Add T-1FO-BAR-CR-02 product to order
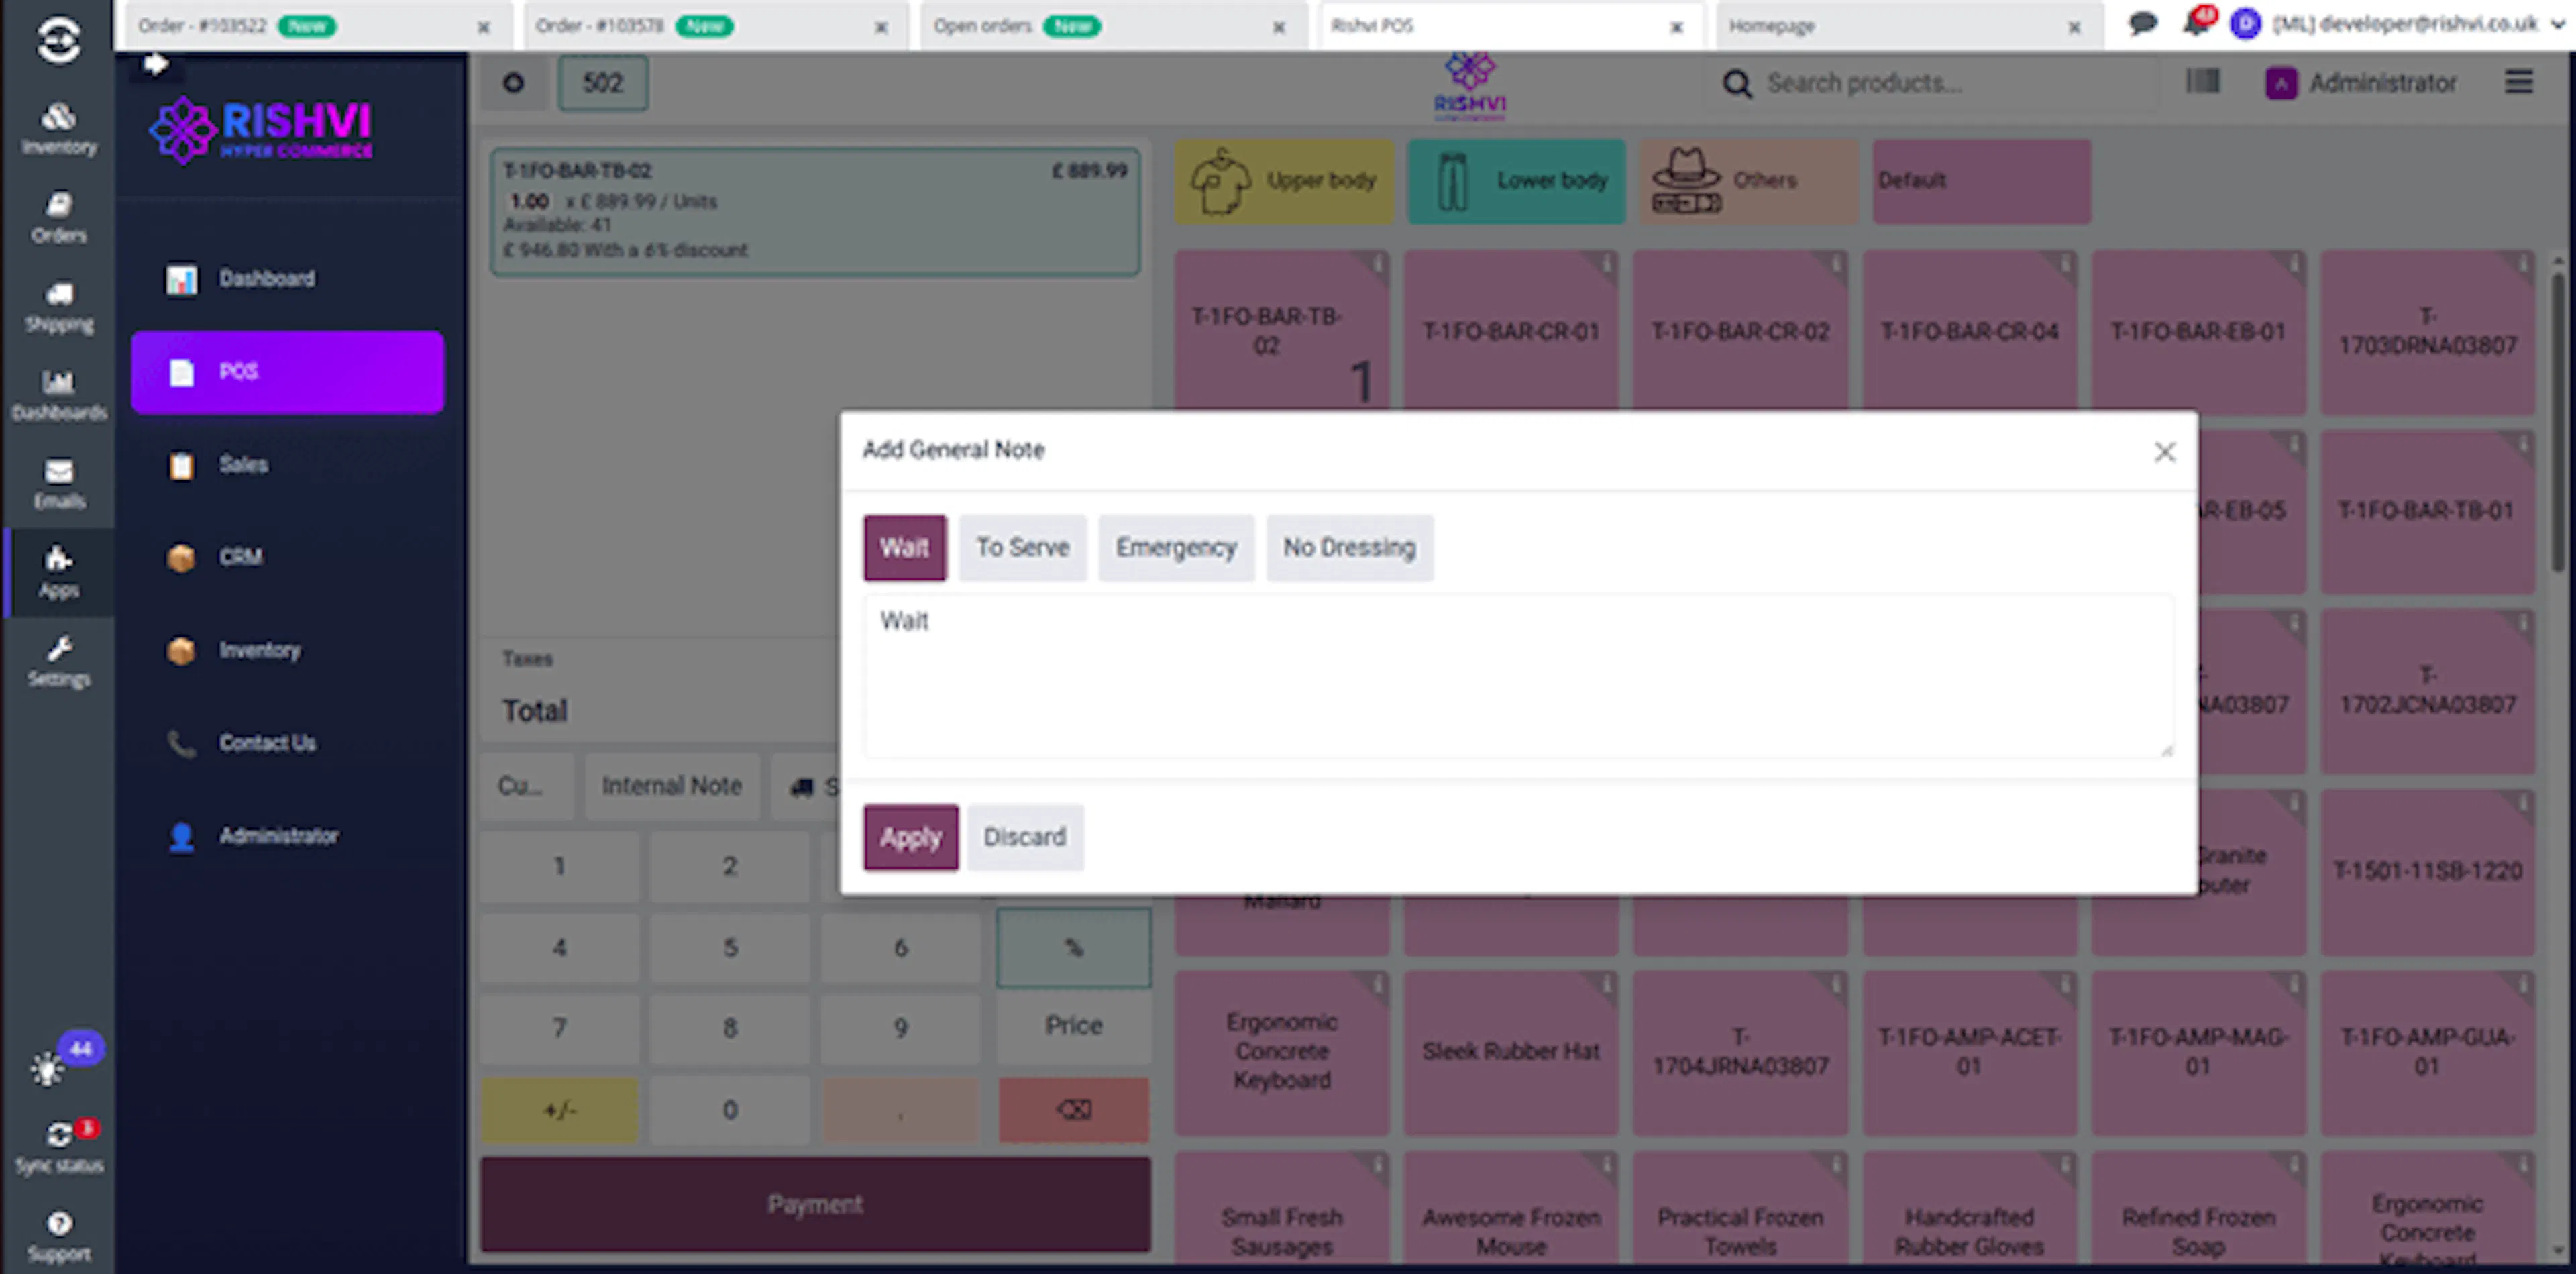The width and height of the screenshot is (2576, 1274). click(x=1740, y=332)
